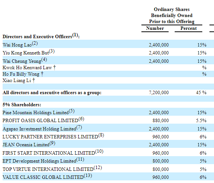The image size is (214, 183).
Task: Click the name 'Yiu Kong Kenneth But'
Action: click(26, 53)
